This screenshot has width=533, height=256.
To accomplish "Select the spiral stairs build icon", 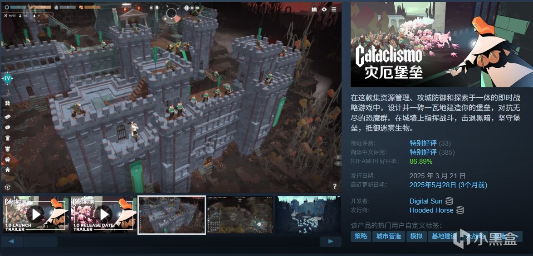I will pyautogui.click(x=7, y=137).
